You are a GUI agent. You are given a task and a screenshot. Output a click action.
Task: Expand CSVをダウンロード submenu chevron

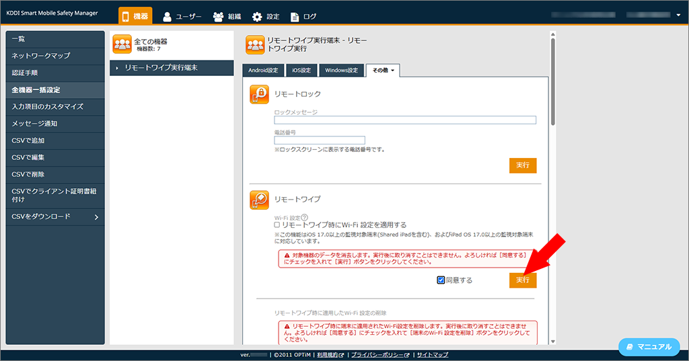[96, 217]
